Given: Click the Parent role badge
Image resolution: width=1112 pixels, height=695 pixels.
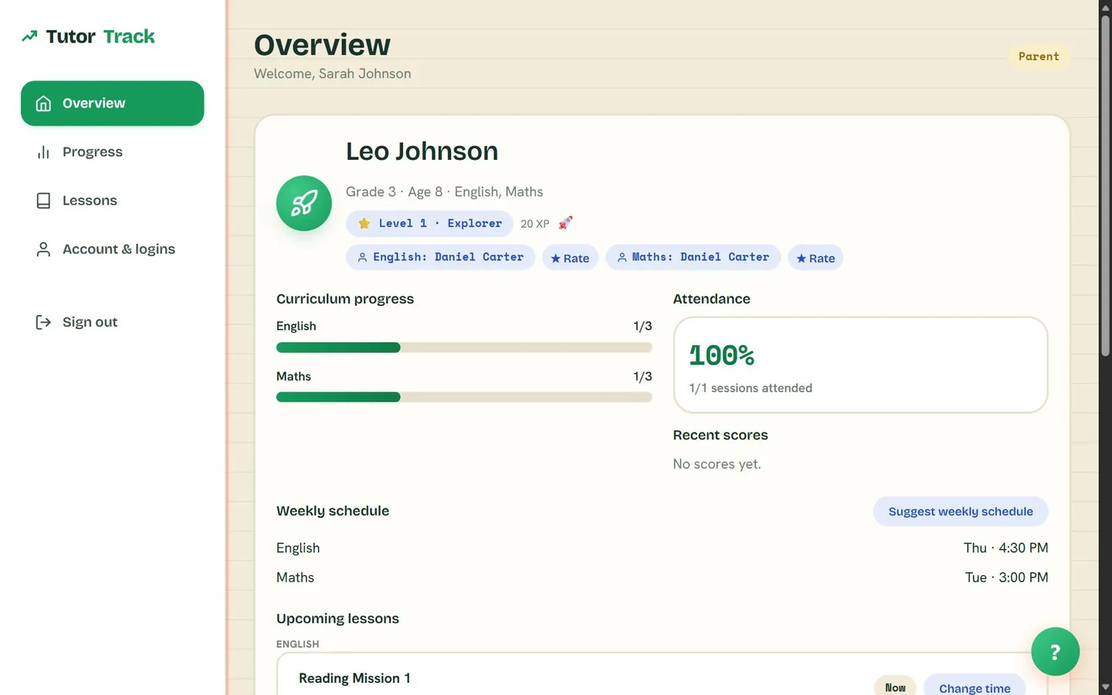Looking at the screenshot, I should click(x=1039, y=56).
